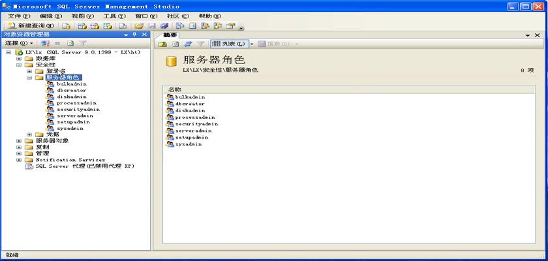
Task: Open the 编辑(E) menu
Action: click(51, 16)
